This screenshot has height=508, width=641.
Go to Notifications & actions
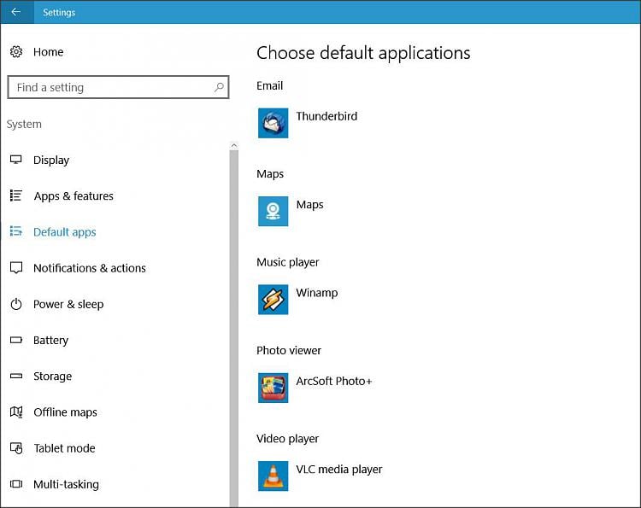point(89,268)
